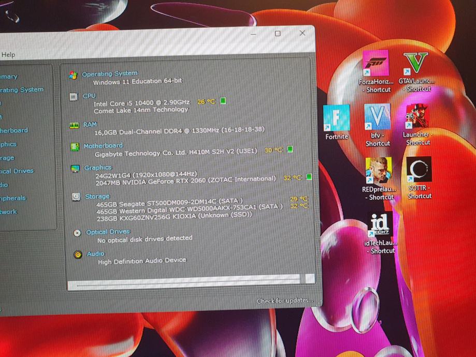Click the green CPU temperature indicator
The width and height of the screenshot is (476, 357).
tap(223, 100)
